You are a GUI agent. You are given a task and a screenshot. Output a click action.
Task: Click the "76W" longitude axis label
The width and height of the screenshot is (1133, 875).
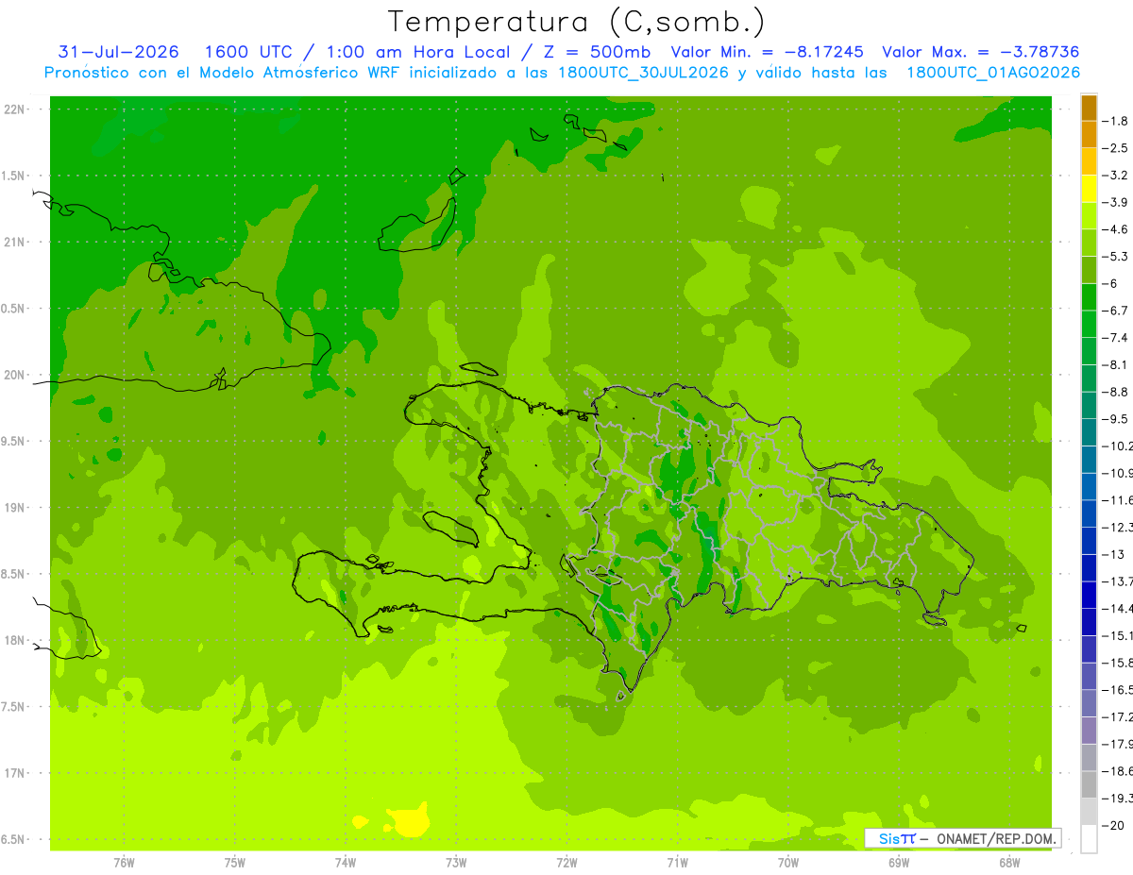click(124, 862)
